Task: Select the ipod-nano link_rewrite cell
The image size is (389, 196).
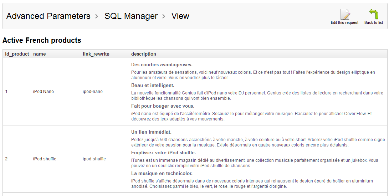Action: pyautogui.click(x=93, y=92)
